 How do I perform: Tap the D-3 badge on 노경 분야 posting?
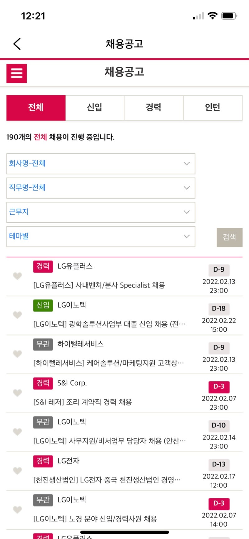(218, 503)
